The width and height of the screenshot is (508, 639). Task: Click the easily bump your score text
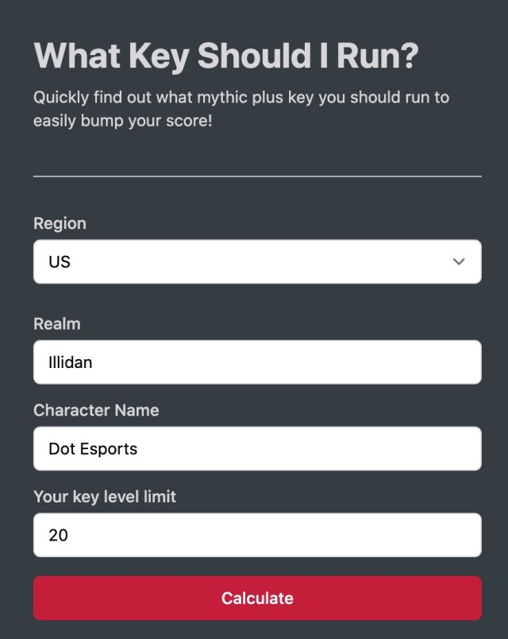point(122,121)
